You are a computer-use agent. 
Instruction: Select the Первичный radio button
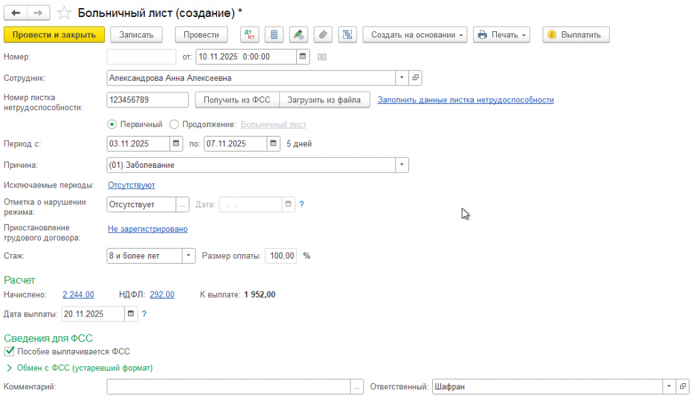click(x=112, y=124)
